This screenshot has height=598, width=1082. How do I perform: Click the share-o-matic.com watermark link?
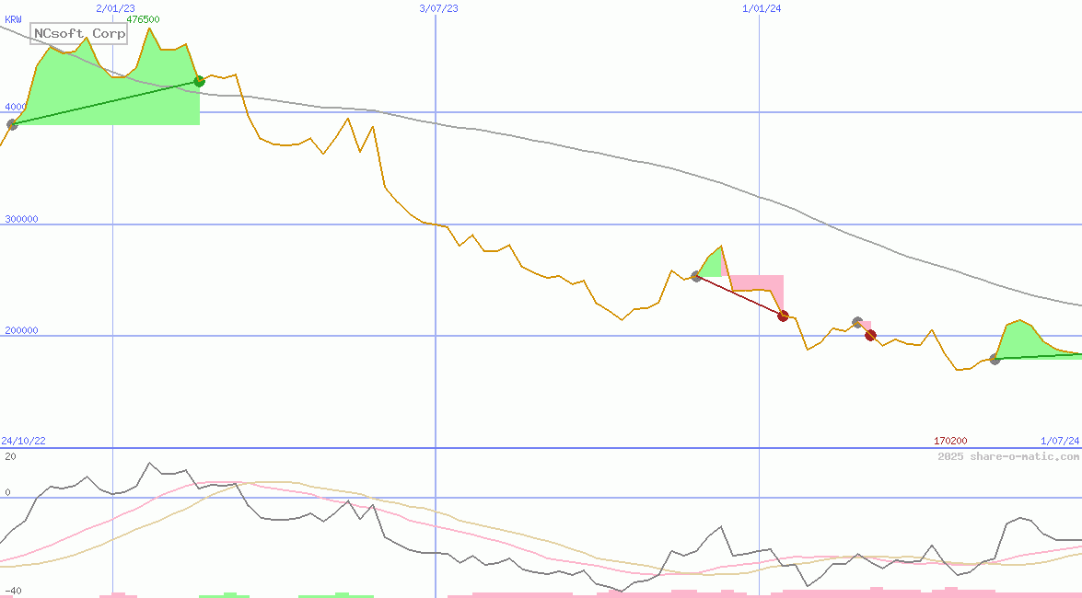tap(1008, 456)
